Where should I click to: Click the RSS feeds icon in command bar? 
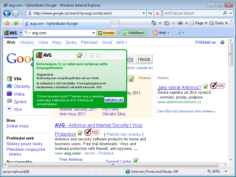coord(167,23)
